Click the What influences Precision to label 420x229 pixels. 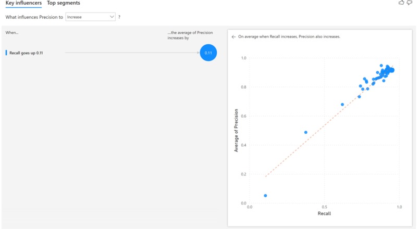point(34,17)
